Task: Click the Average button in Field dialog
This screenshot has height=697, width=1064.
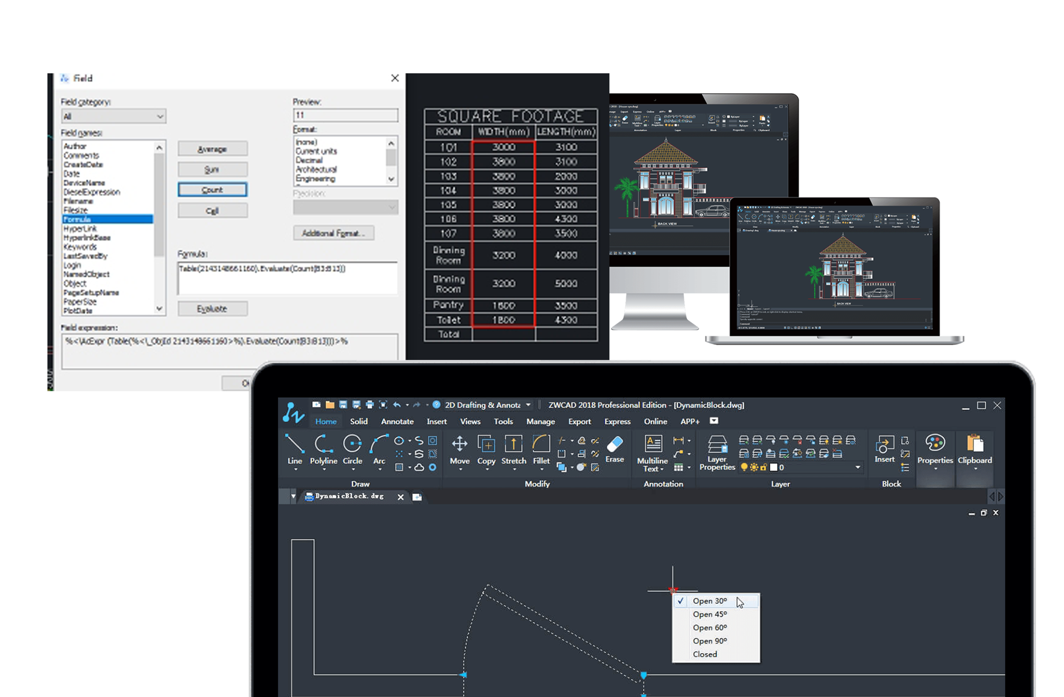Action: pyautogui.click(x=213, y=149)
